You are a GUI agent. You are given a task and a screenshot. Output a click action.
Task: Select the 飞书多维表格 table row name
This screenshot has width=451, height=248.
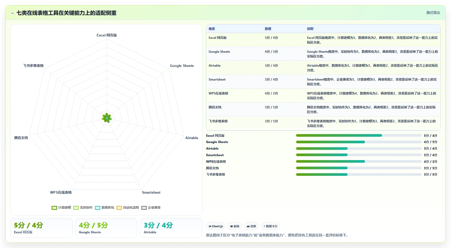(x=218, y=121)
